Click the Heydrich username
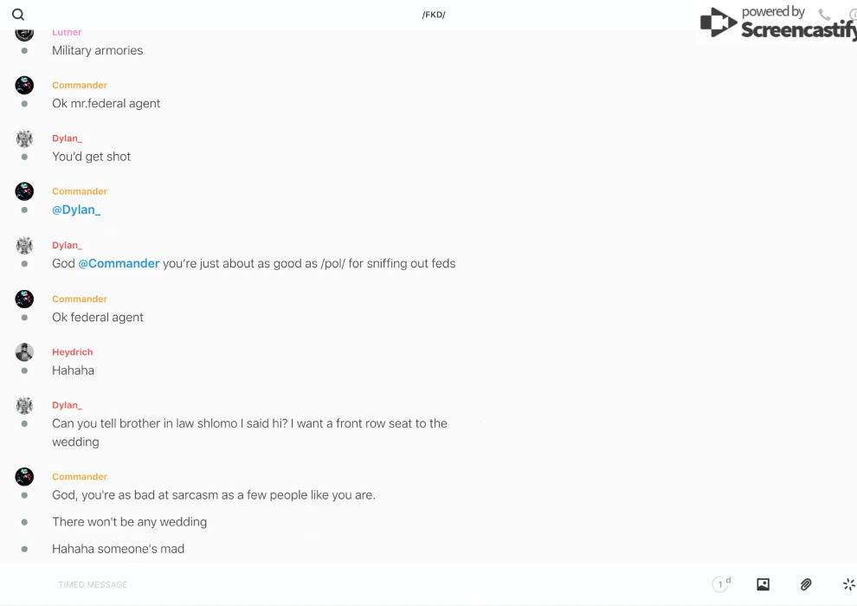Image resolution: width=857 pixels, height=606 pixels. pos(72,352)
